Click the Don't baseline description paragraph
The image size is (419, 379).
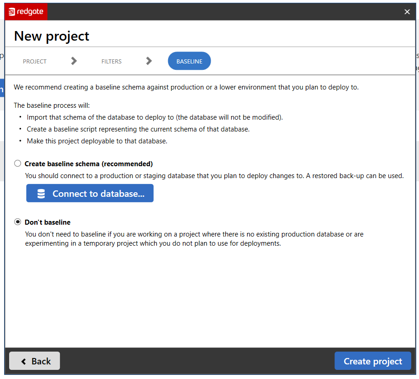click(194, 239)
